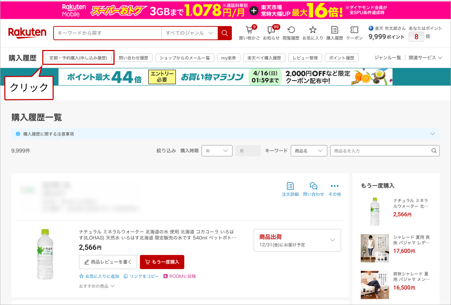Open the shopping cart icon

[x=249, y=30]
